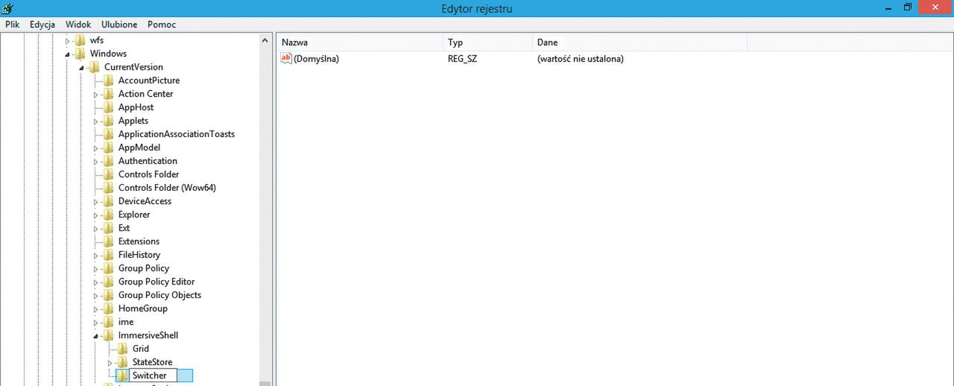Open the Pomoc menu
Screen dimensions: 954x386
click(162, 25)
